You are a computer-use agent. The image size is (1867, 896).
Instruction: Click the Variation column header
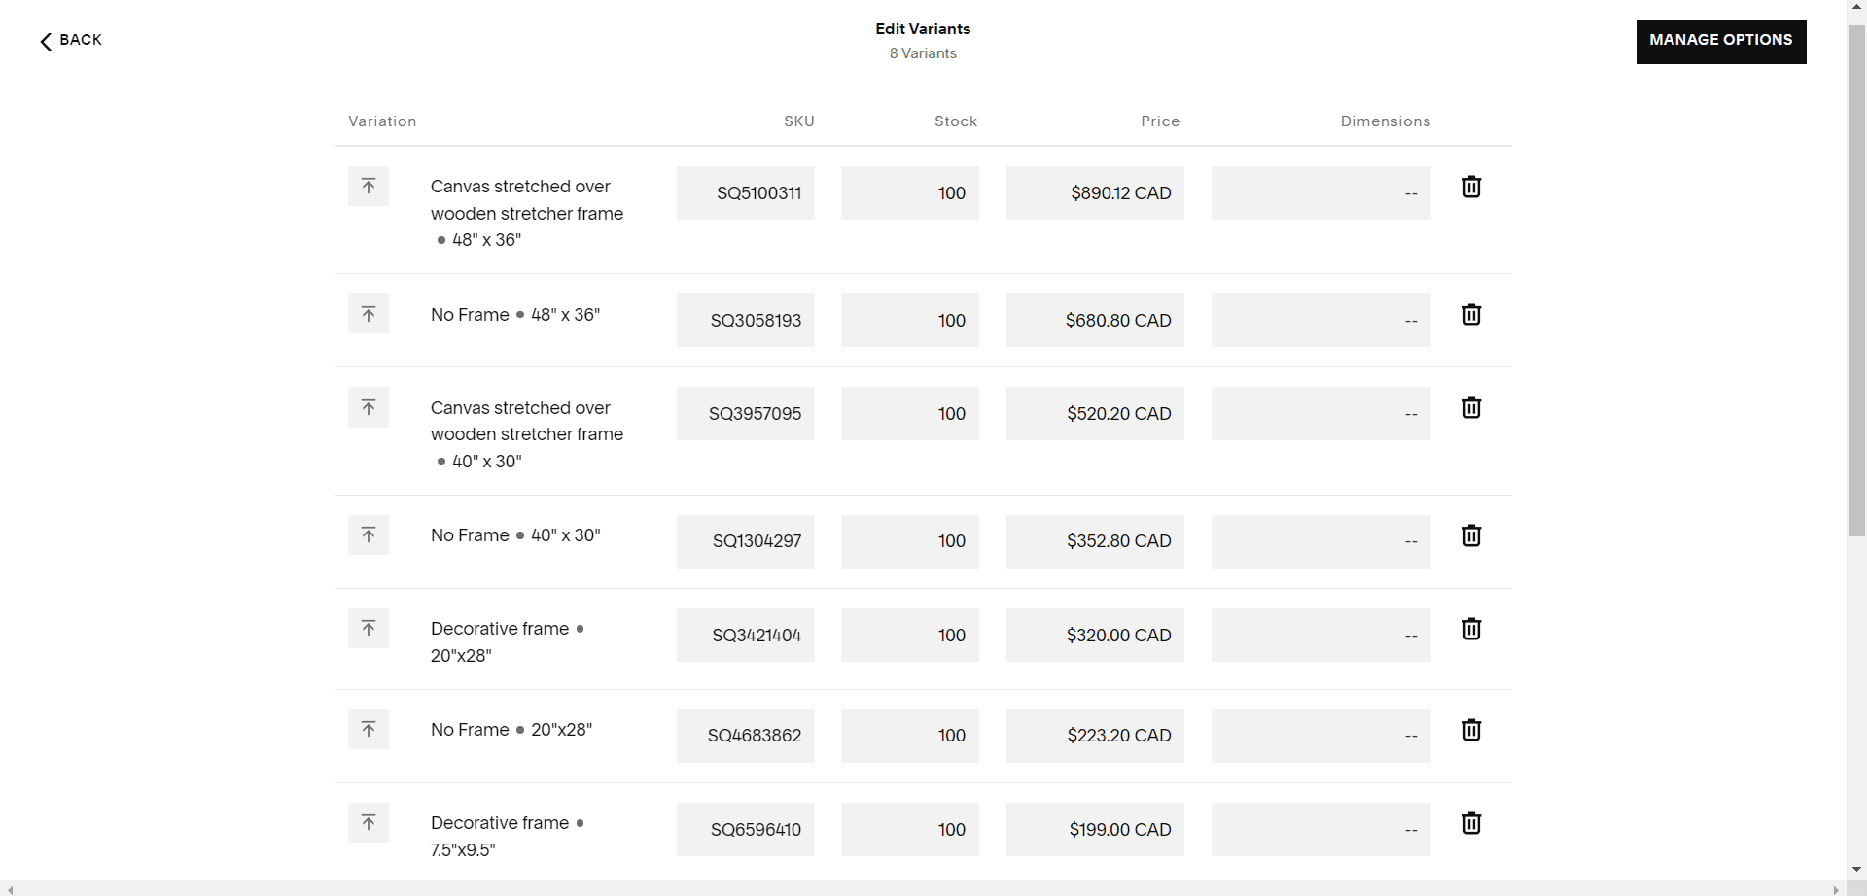tap(382, 121)
